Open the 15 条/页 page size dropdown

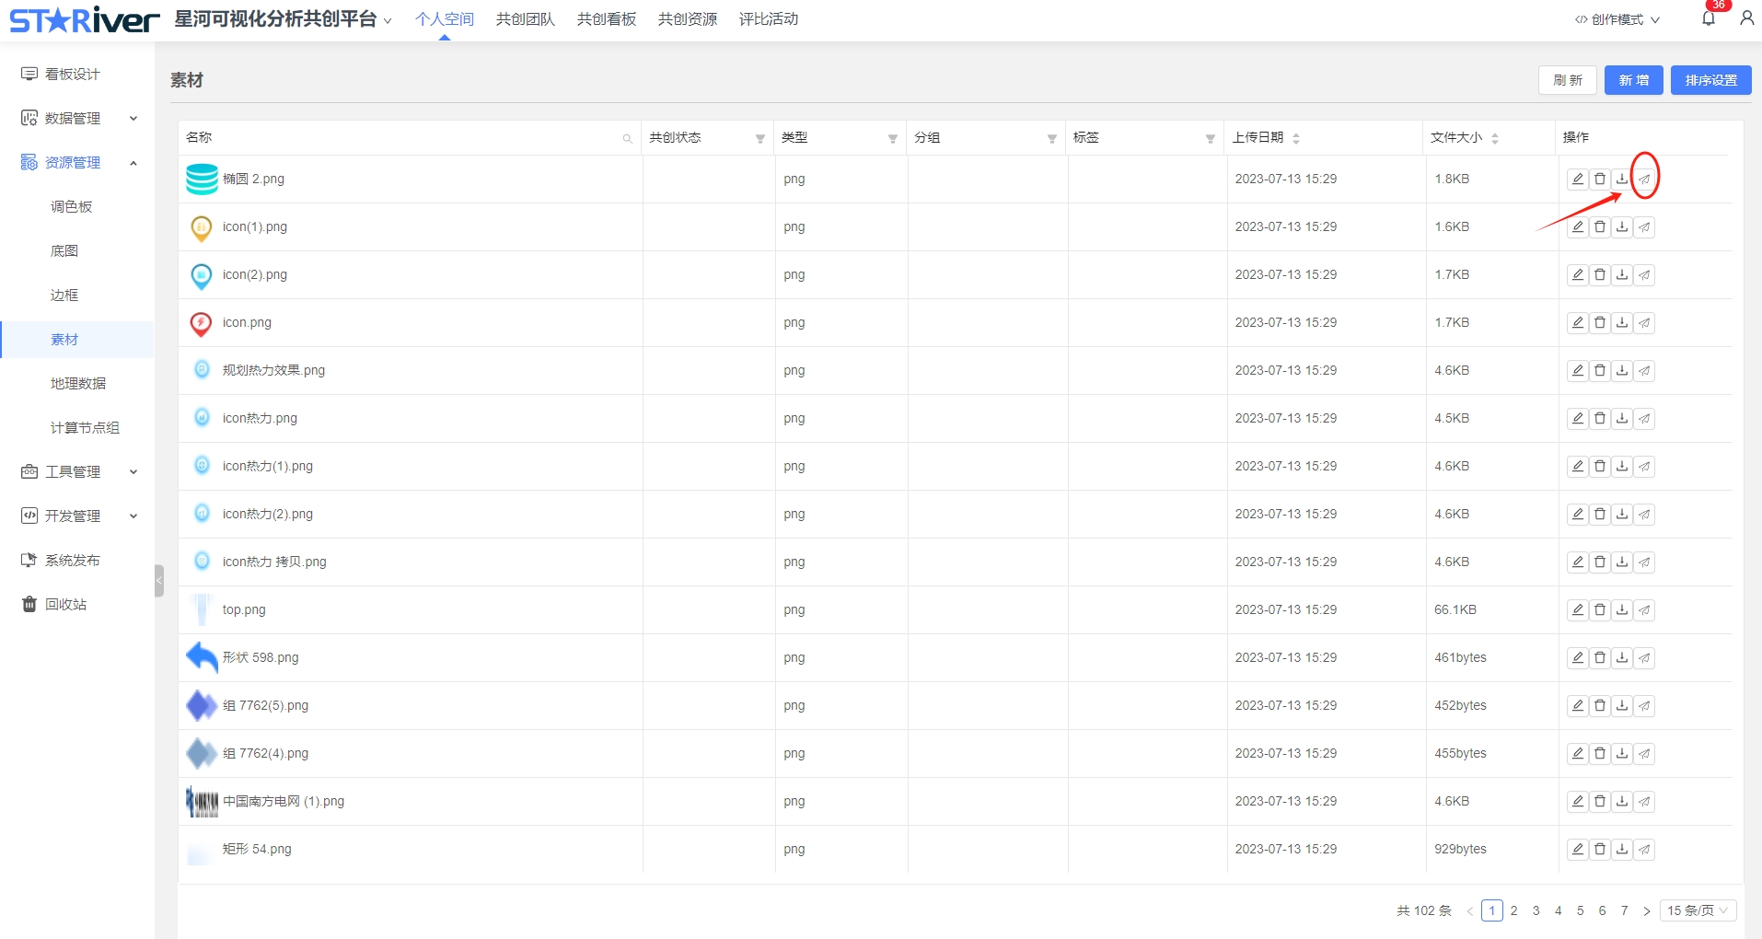(x=1698, y=910)
